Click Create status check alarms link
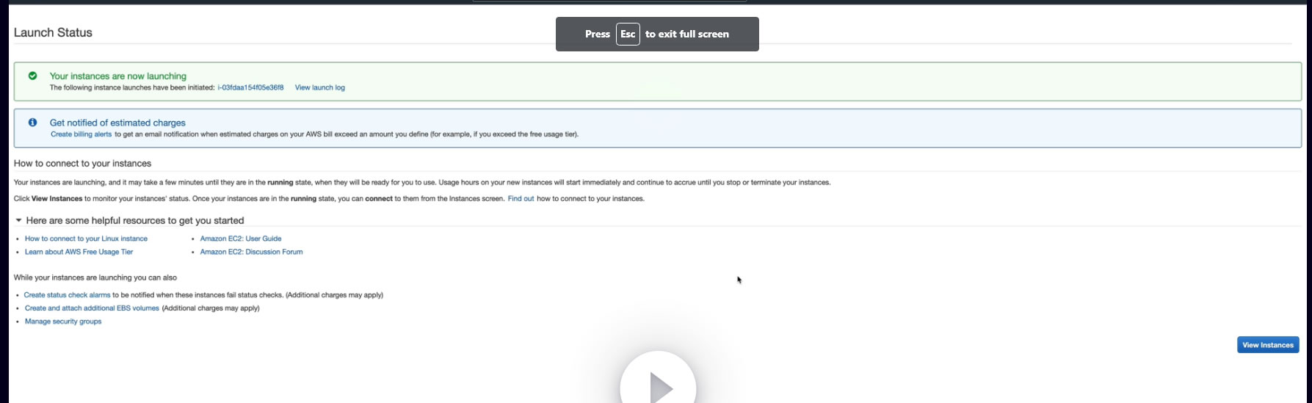Image resolution: width=1312 pixels, height=403 pixels. point(67,295)
